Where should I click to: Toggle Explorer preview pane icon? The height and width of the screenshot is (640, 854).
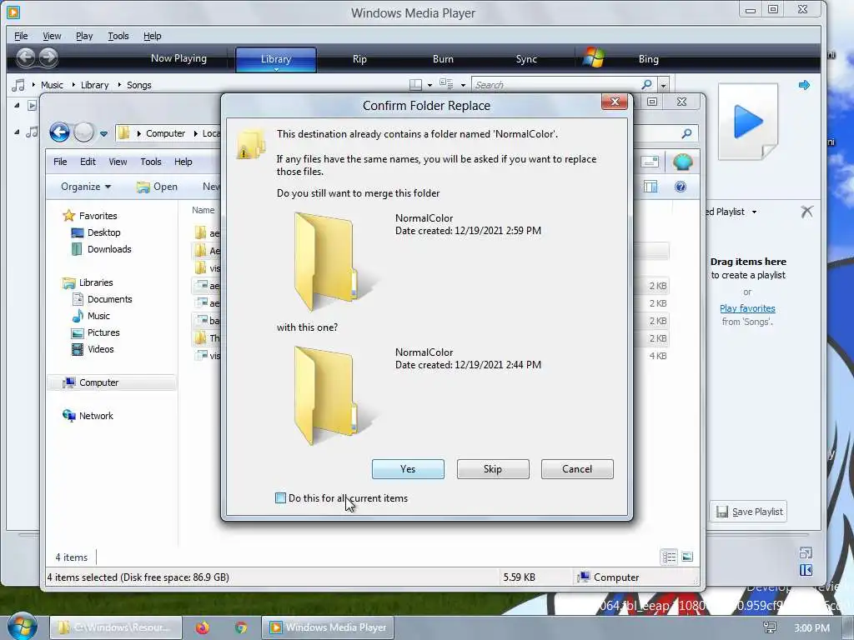[x=651, y=187]
